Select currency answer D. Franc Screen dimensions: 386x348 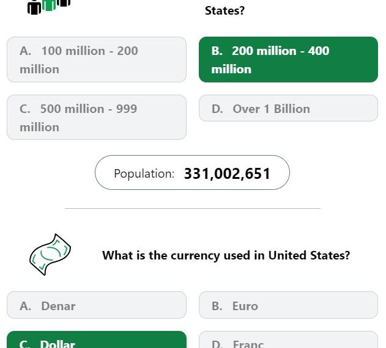(x=288, y=340)
